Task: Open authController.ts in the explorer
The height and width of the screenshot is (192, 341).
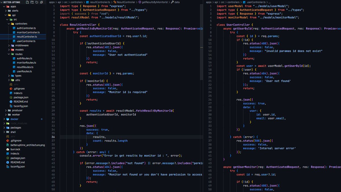Action: (26, 28)
